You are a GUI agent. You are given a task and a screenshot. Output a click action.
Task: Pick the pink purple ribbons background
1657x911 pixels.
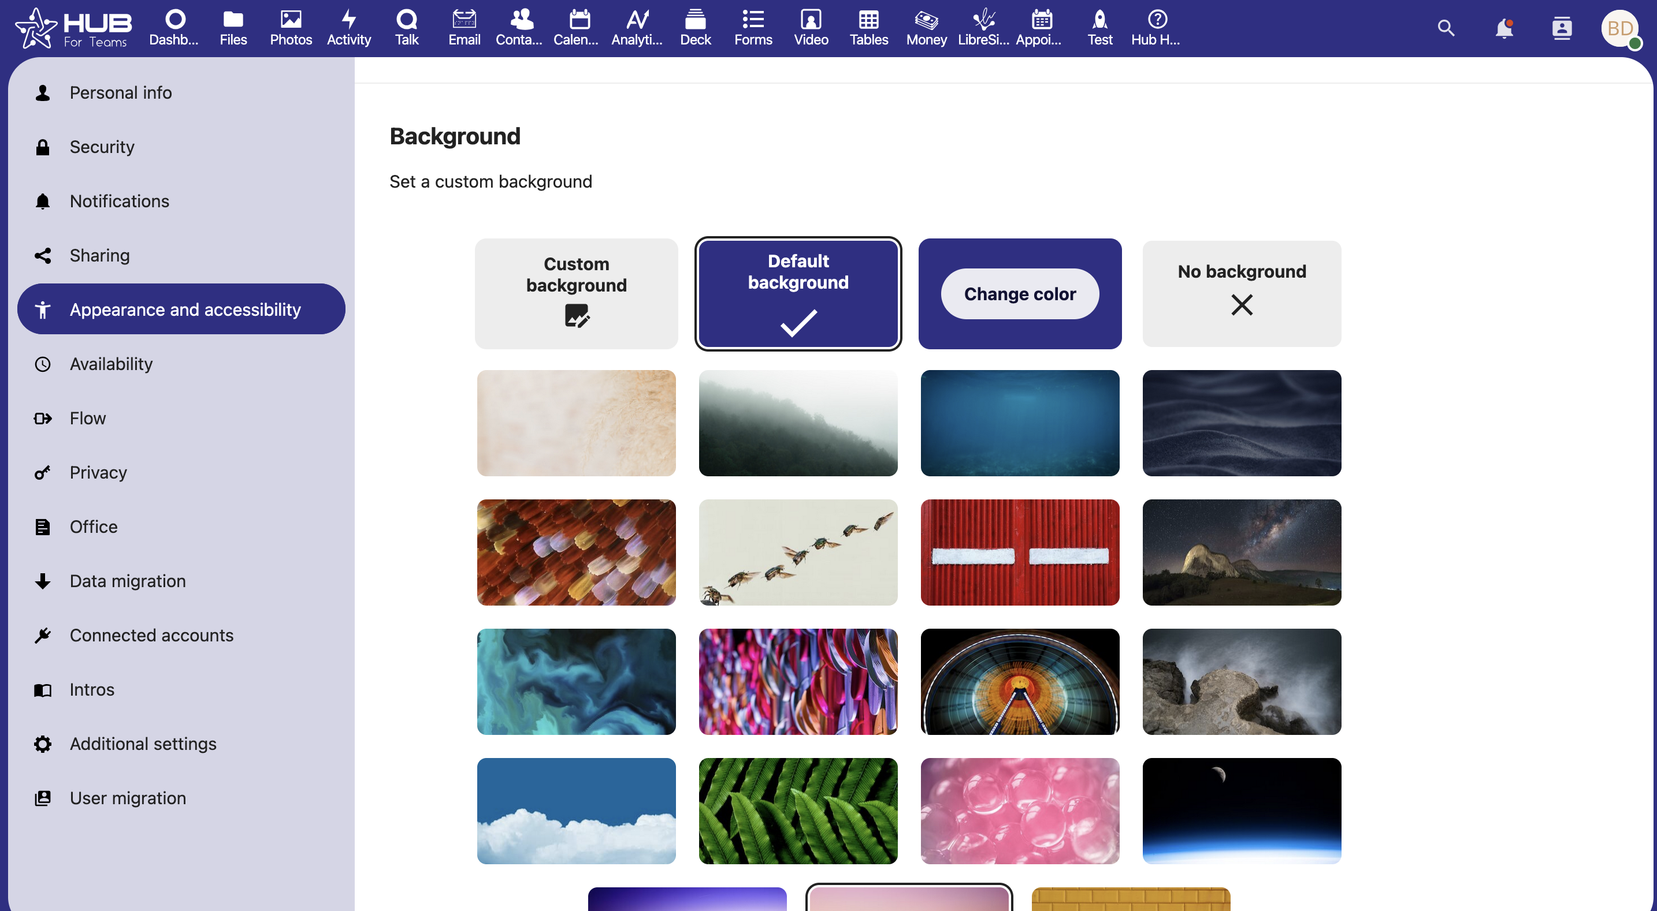[798, 681]
